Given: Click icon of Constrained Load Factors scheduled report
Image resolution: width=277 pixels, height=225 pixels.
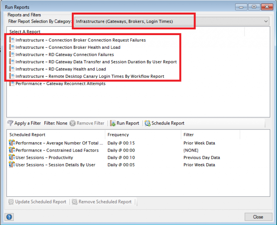Looking at the screenshot, I should point(12,150).
